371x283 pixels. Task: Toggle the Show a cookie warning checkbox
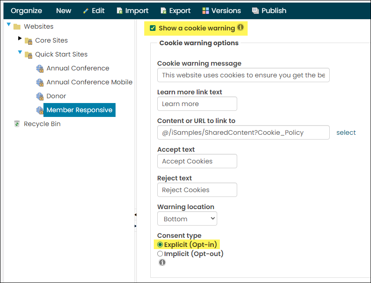click(x=152, y=28)
